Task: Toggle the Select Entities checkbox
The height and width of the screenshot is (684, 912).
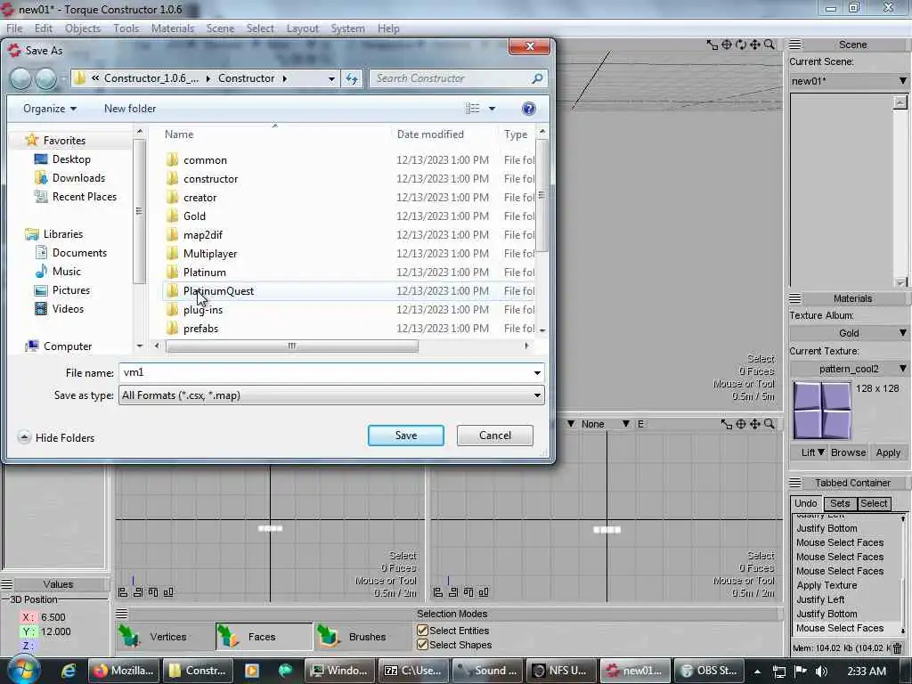Action: [x=423, y=631]
